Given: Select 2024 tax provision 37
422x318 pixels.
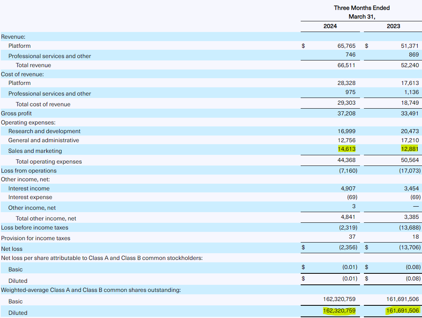Looking at the screenshot, I should coord(352,237).
